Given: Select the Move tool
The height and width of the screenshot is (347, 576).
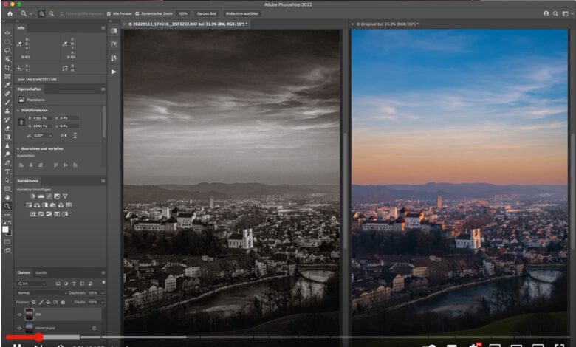Looking at the screenshot, I should tap(7, 33).
